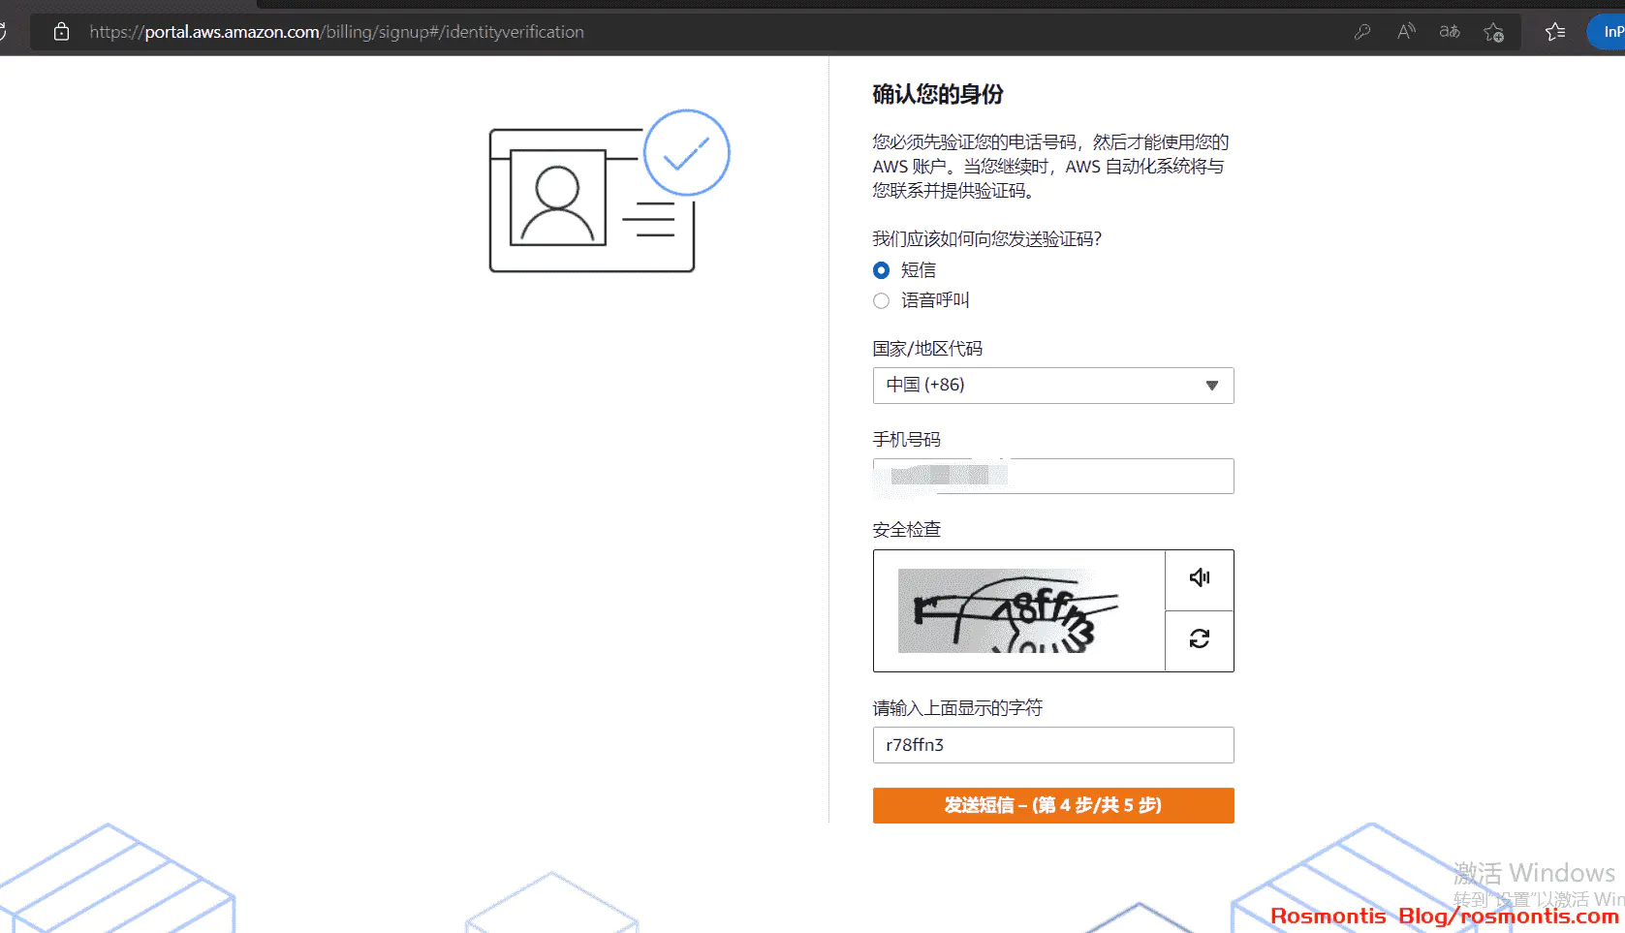
Task: Click the browser address URL text
Action: (336, 32)
